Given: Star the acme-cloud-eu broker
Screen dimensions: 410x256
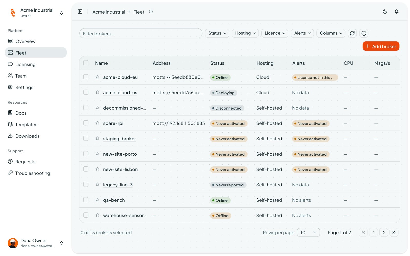Looking at the screenshot, I should [x=97, y=77].
